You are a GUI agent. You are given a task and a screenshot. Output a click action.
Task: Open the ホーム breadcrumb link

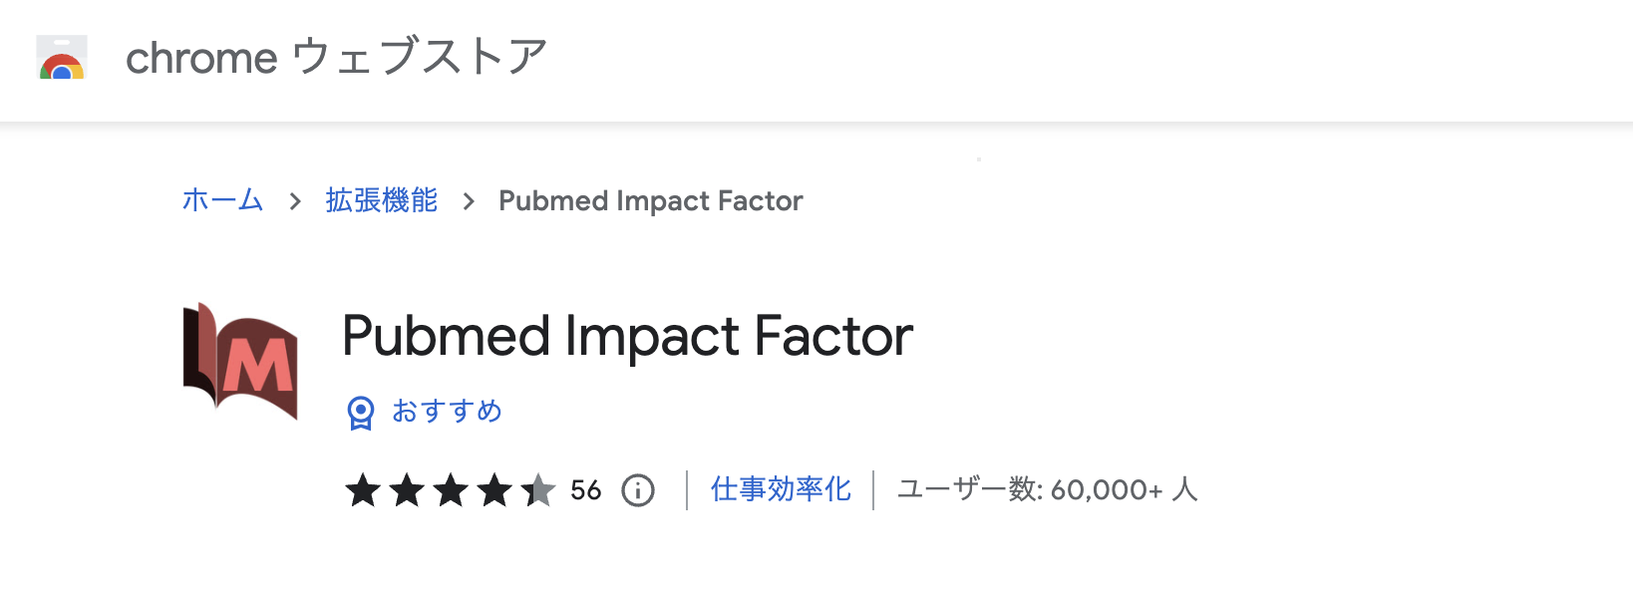click(x=221, y=200)
